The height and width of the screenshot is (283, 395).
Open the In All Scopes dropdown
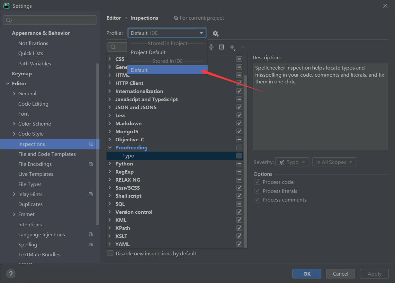tap(334, 162)
